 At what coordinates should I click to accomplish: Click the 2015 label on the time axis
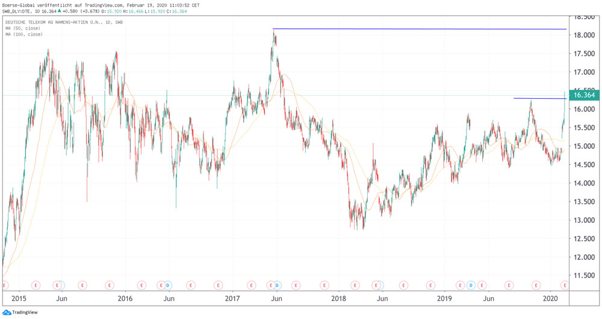point(19,299)
